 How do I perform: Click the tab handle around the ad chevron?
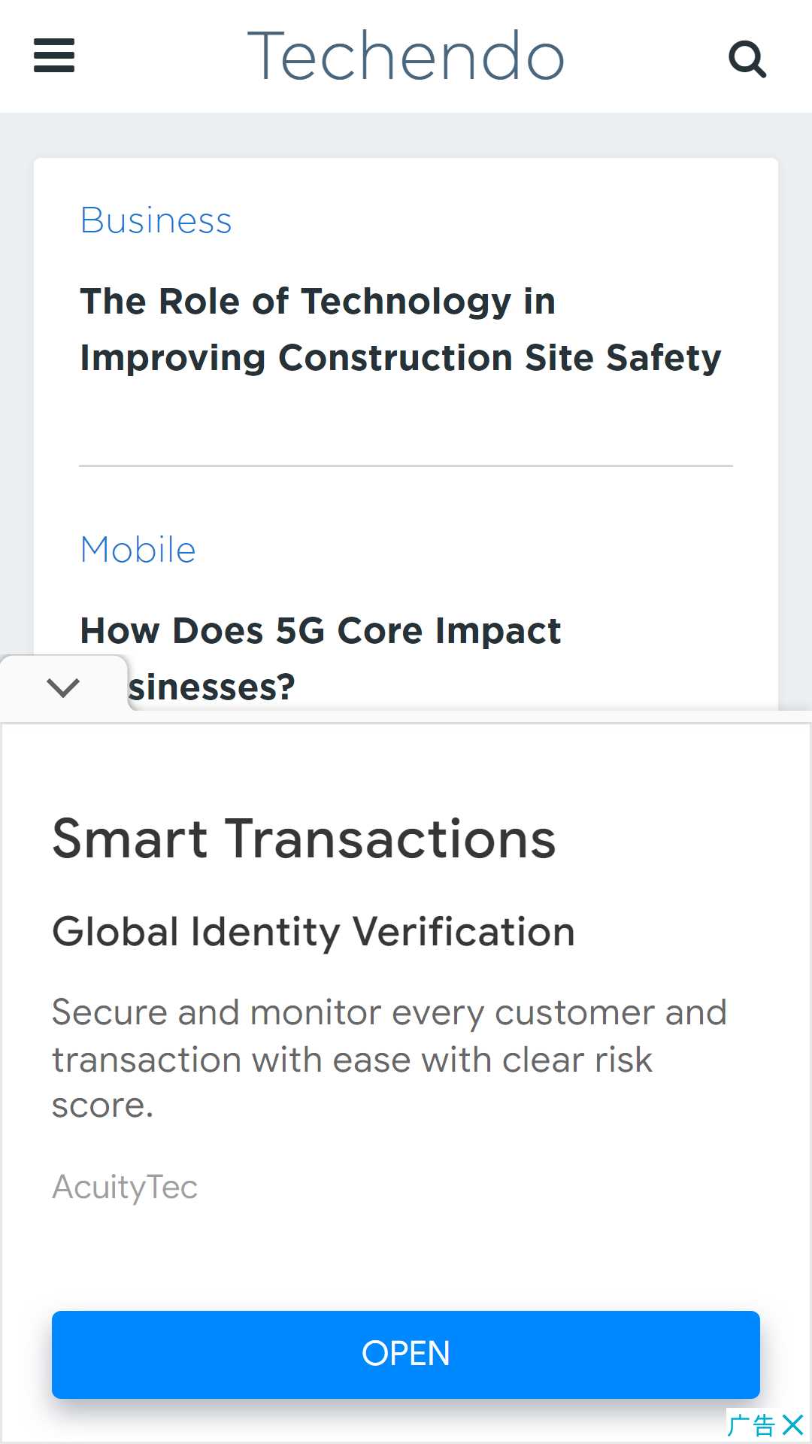[64, 687]
